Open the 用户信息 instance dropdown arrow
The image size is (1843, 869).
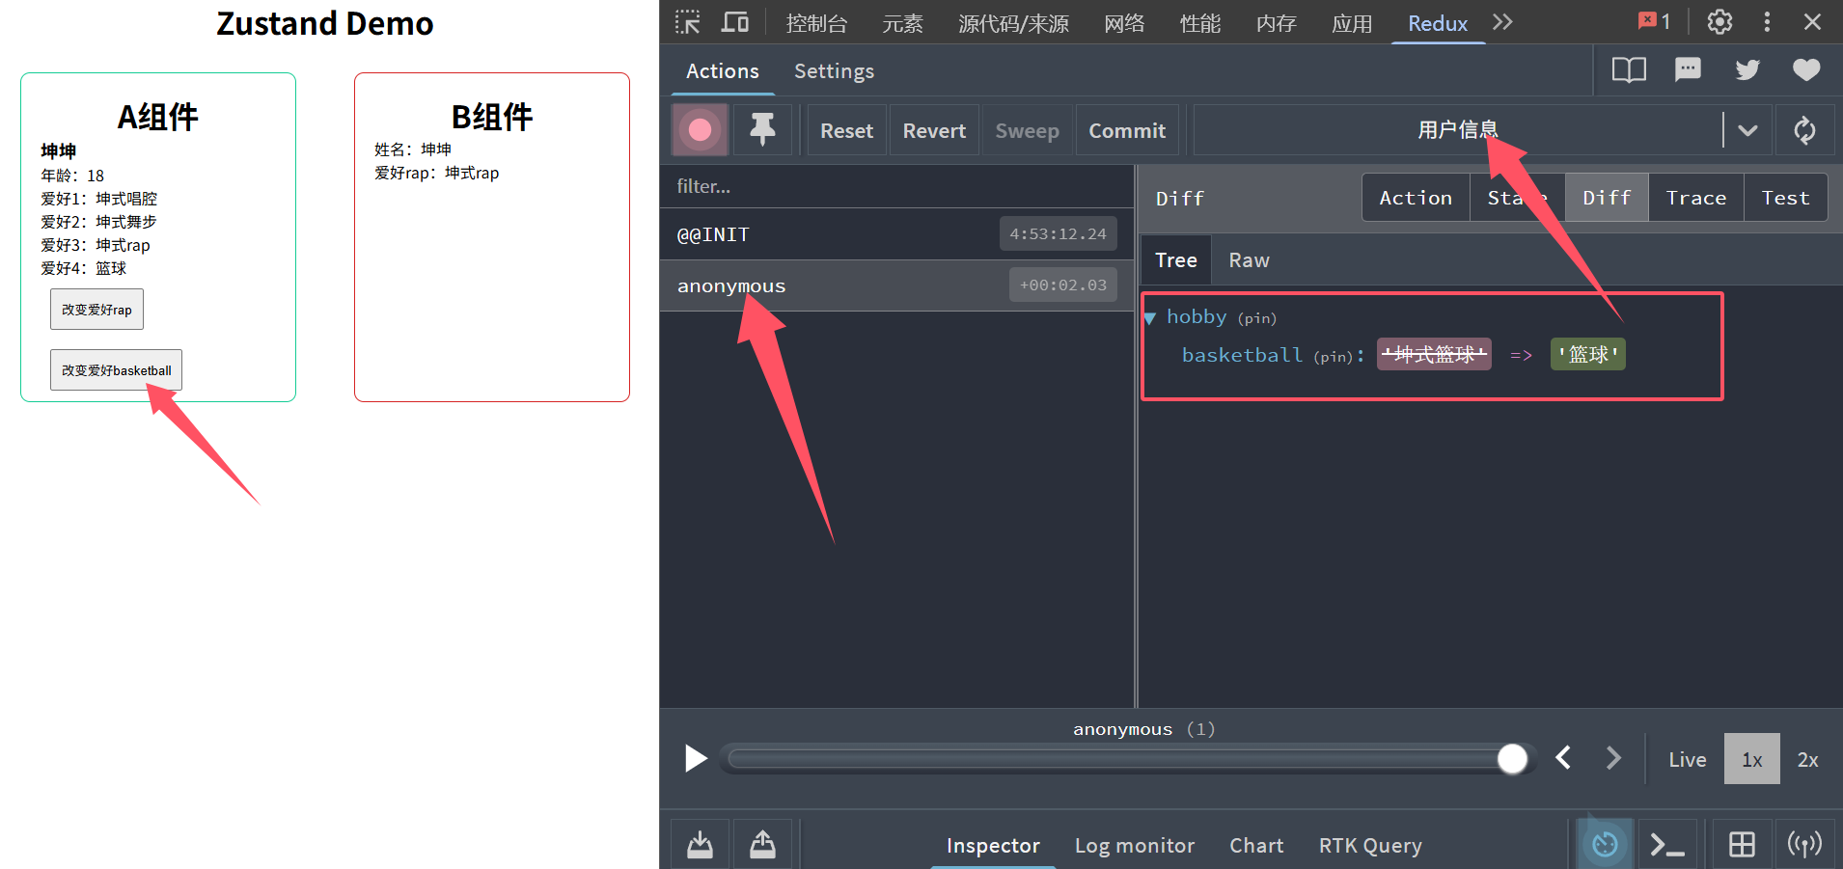coord(1747,130)
